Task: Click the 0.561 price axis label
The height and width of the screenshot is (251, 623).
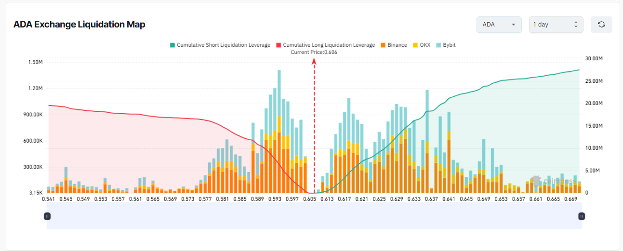Action: [135, 198]
